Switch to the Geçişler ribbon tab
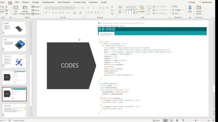Screen dimensions: 218x122 [35, 2]
